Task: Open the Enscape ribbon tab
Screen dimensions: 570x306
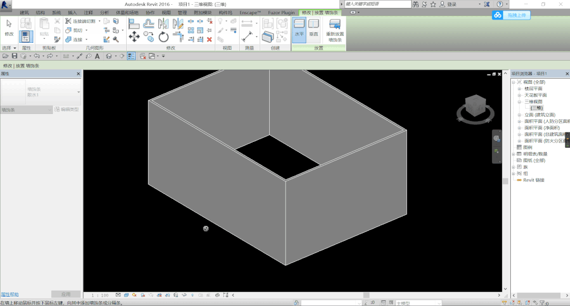Action: pos(250,13)
